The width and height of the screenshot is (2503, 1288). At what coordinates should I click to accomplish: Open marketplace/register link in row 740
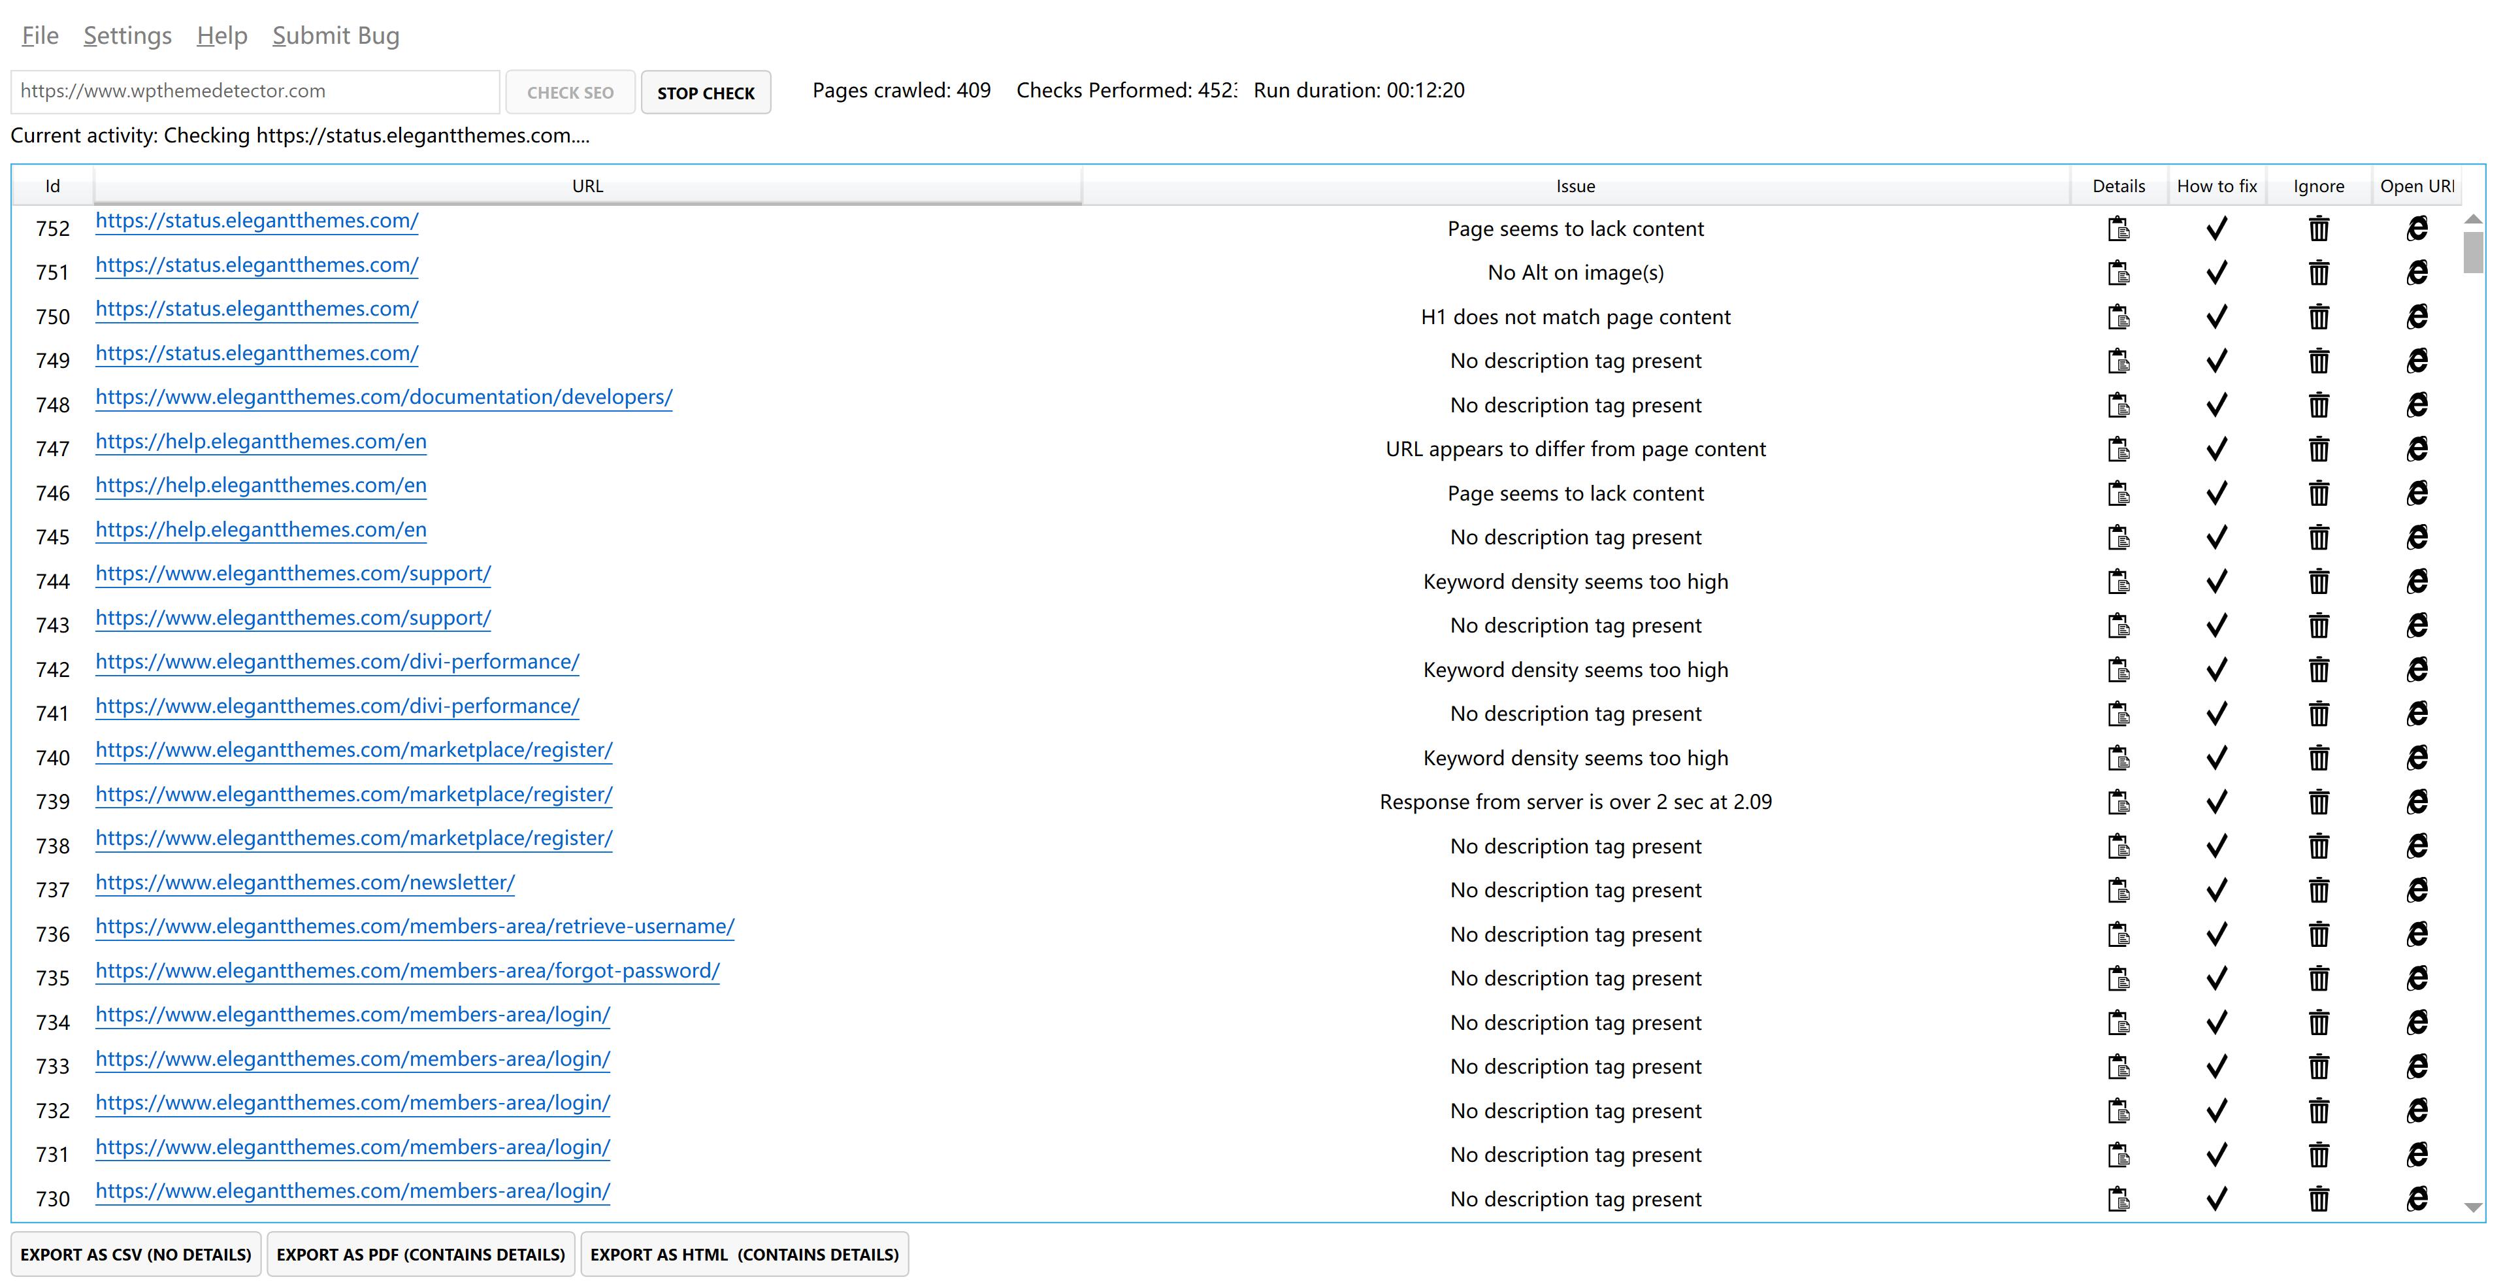pos(353,750)
